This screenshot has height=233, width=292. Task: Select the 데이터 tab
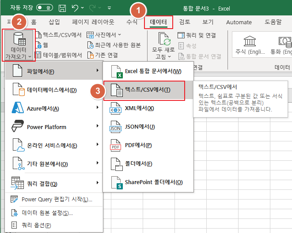point(159,22)
